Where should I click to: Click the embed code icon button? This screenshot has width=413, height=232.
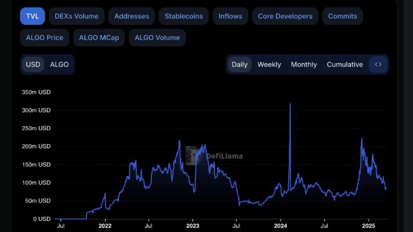click(378, 64)
